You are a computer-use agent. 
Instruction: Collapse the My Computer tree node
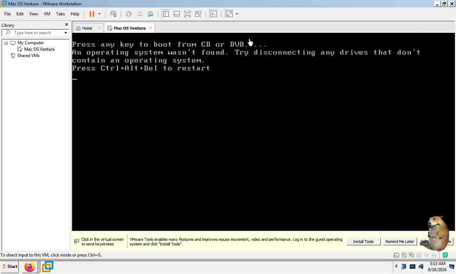tap(6, 43)
